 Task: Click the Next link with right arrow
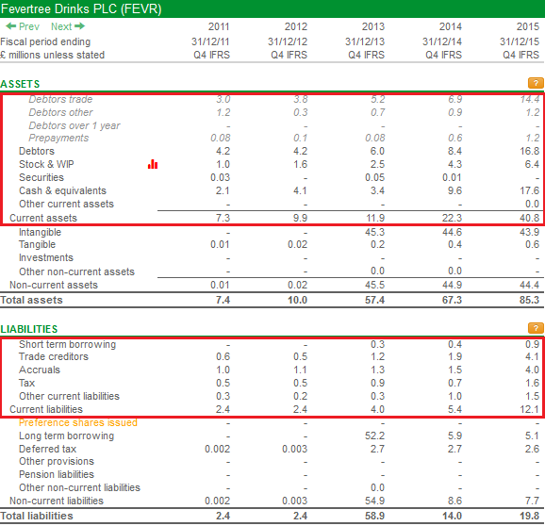pyautogui.click(x=68, y=26)
